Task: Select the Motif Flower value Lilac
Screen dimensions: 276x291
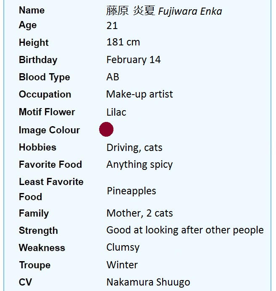Action: (116, 112)
